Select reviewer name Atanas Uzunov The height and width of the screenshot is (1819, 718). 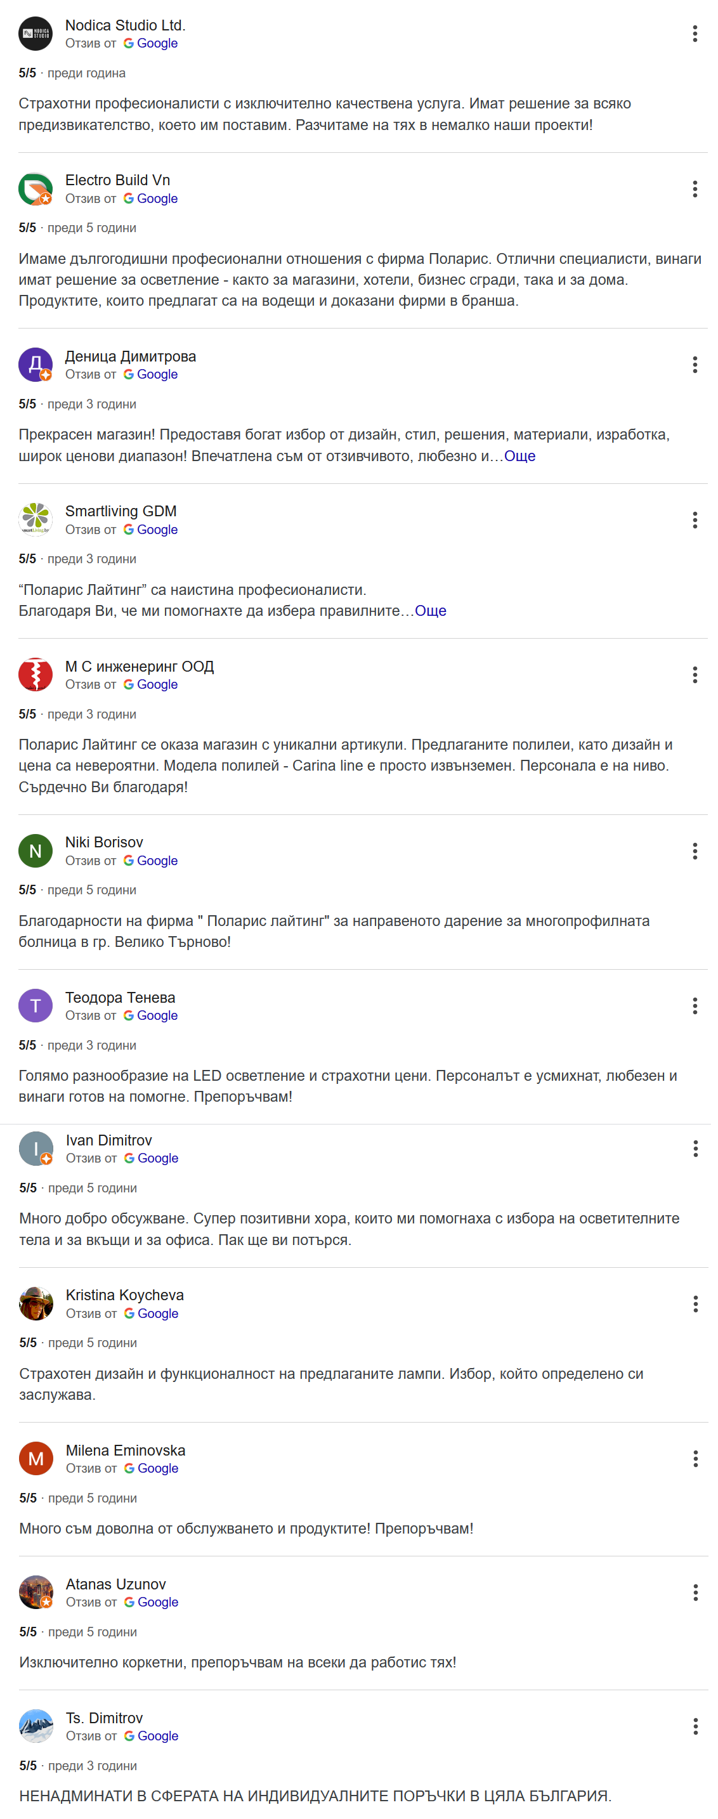coord(115,1583)
